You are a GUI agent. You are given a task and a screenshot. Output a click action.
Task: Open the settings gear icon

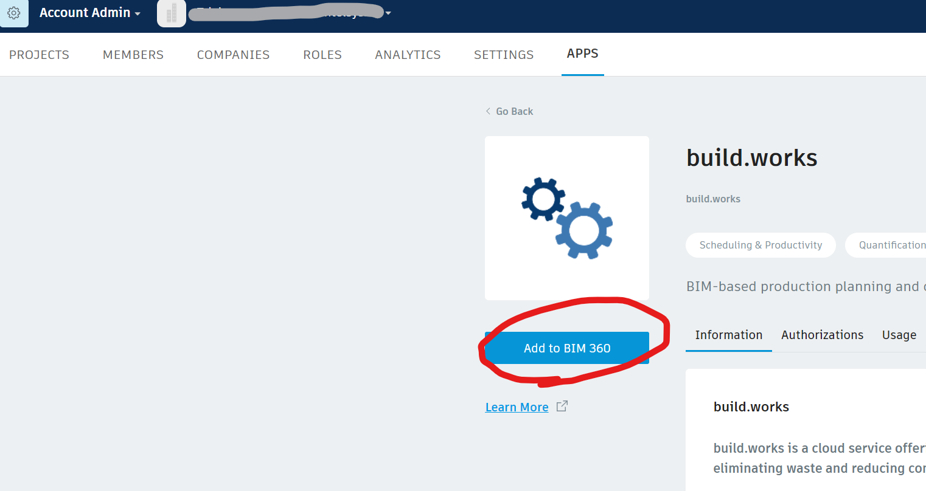click(13, 13)
